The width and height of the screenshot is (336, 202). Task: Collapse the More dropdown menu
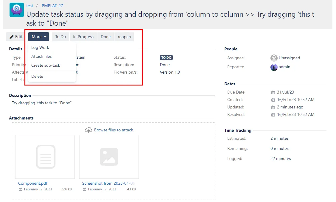38,37
